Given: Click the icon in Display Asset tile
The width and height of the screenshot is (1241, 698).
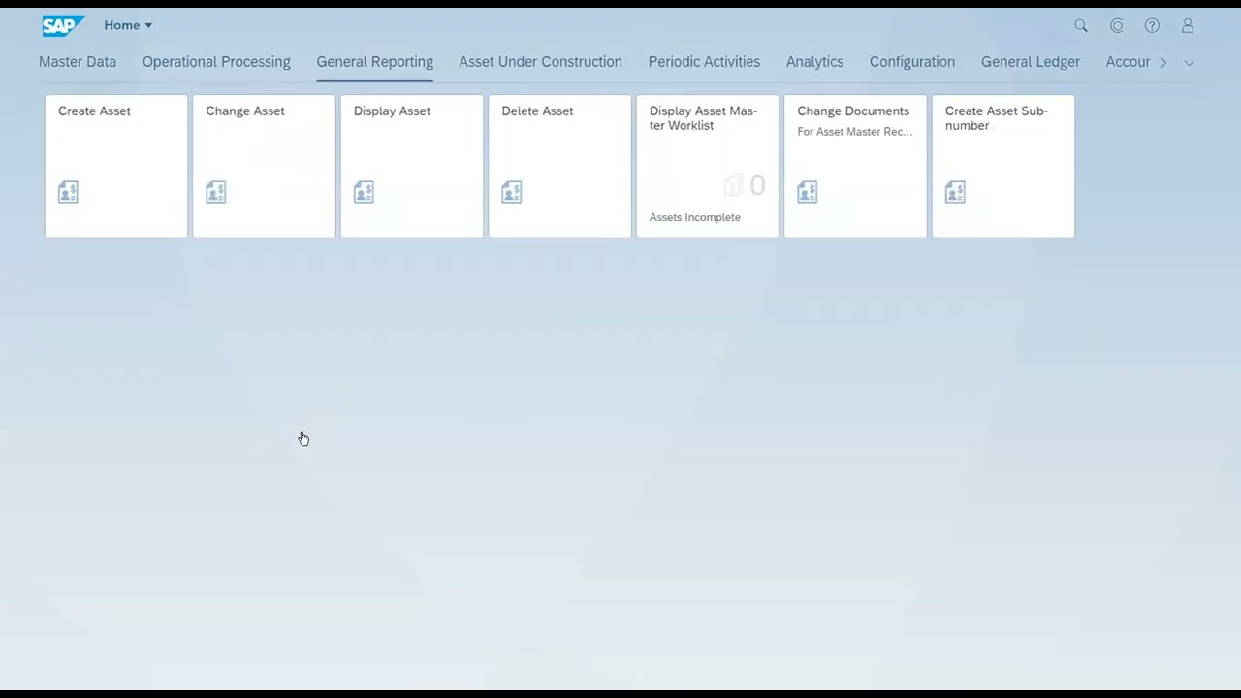Looking at the screenshot, I should (364, 192).
